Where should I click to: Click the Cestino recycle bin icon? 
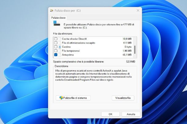(60, 47)
